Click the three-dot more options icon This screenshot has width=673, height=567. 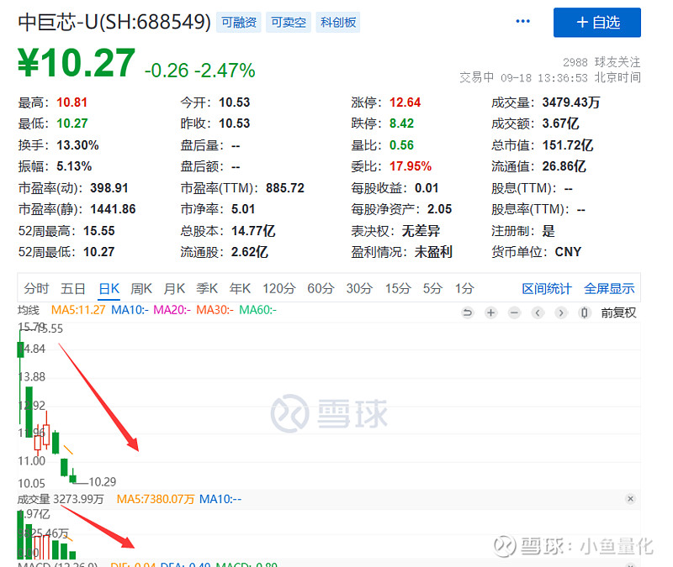pos(522,22)
